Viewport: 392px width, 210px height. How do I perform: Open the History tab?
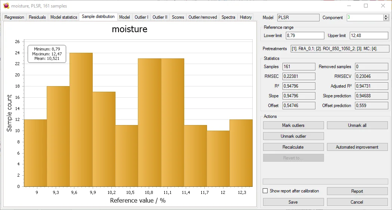246,17
